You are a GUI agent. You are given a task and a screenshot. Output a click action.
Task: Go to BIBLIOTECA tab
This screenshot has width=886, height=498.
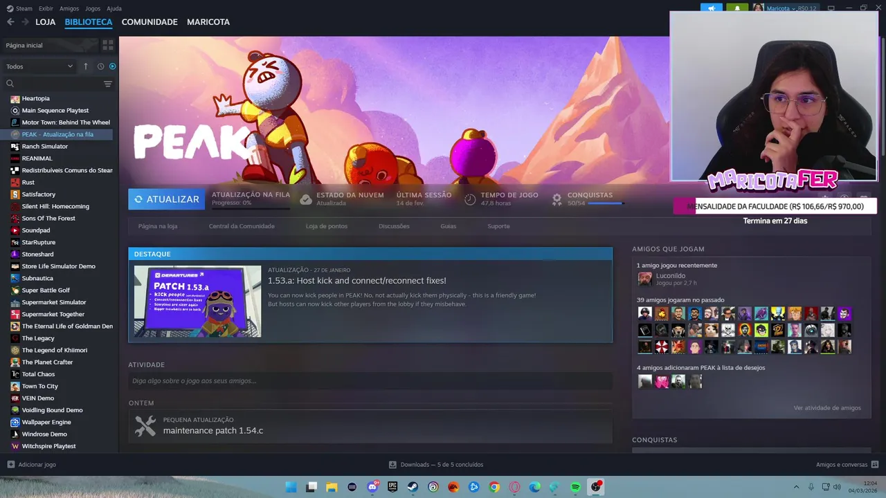coord(89,22)
